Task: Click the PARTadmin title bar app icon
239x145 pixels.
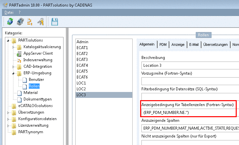Action: pyautogui.click(x=5, y=5)
